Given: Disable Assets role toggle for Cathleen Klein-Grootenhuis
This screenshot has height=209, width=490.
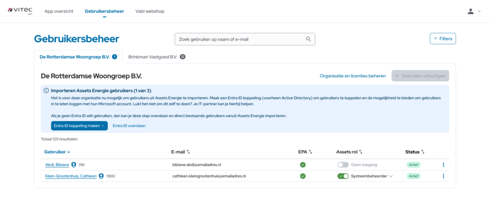Looking at the screenshot, I should pyautogui.click(x=343, y=176).
